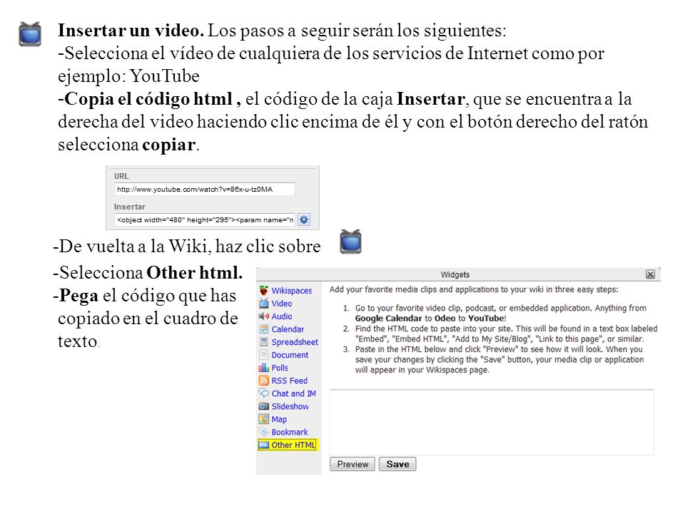Open the Polls widget option
Viewport: 685px width, 513px height.
[280, 368]
